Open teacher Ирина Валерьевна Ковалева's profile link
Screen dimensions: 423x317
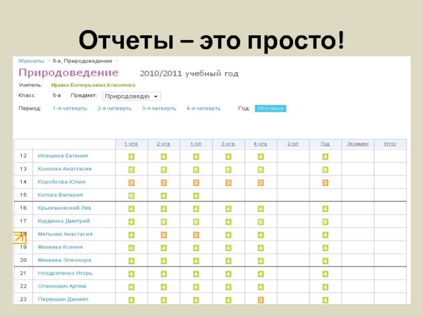93,85
